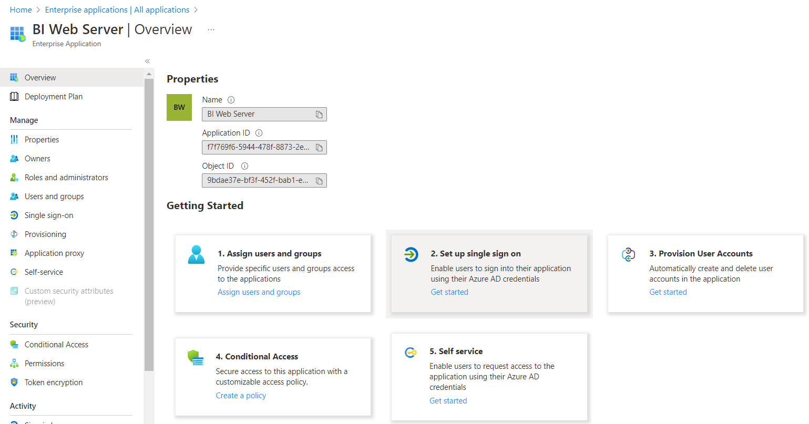Click the Assign users and groups link
This screenshot has width=809, height=424.
point(259,292)
